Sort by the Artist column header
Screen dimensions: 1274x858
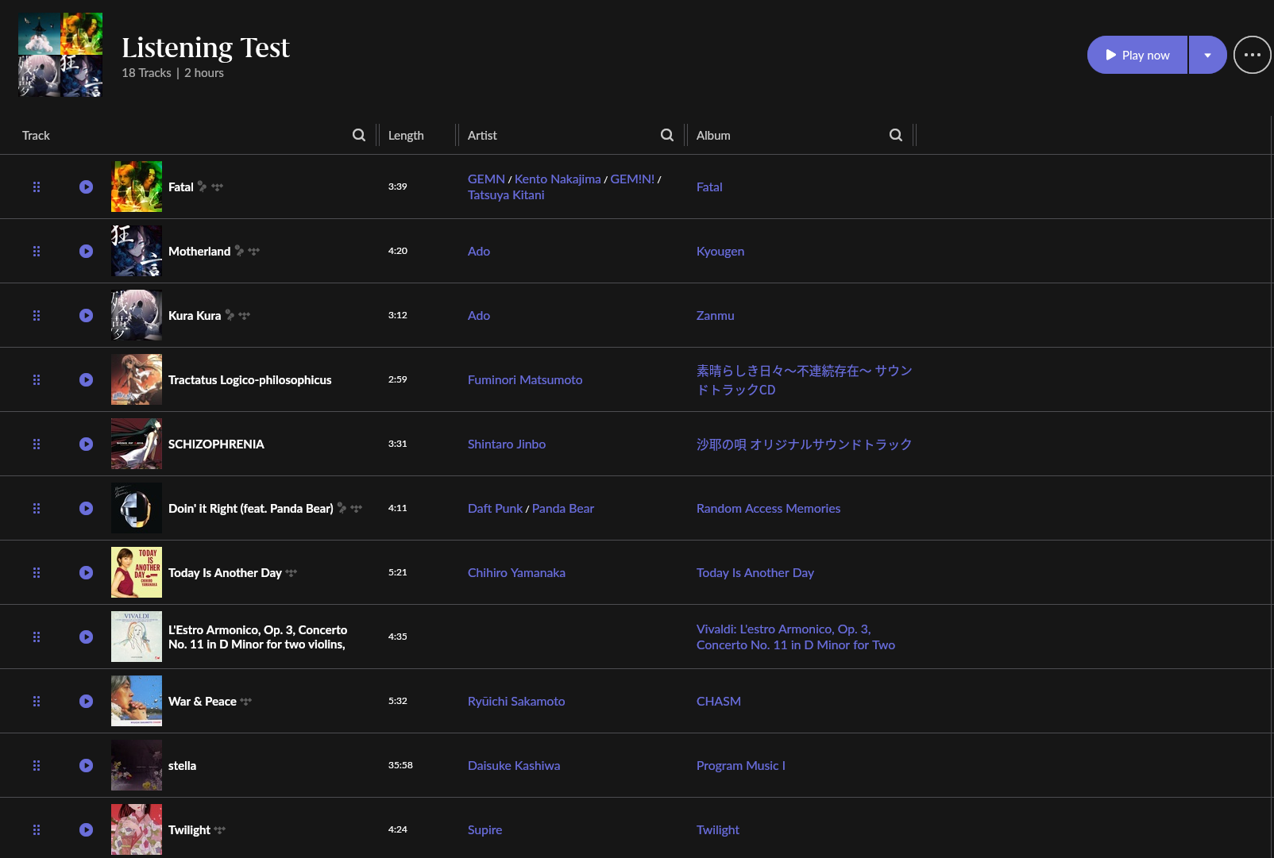[x=482, y=136]
